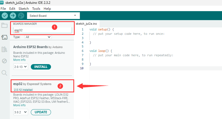Click the setup code comment line
Viewport: 222px width, 119px height.
[x=129, y=34]
